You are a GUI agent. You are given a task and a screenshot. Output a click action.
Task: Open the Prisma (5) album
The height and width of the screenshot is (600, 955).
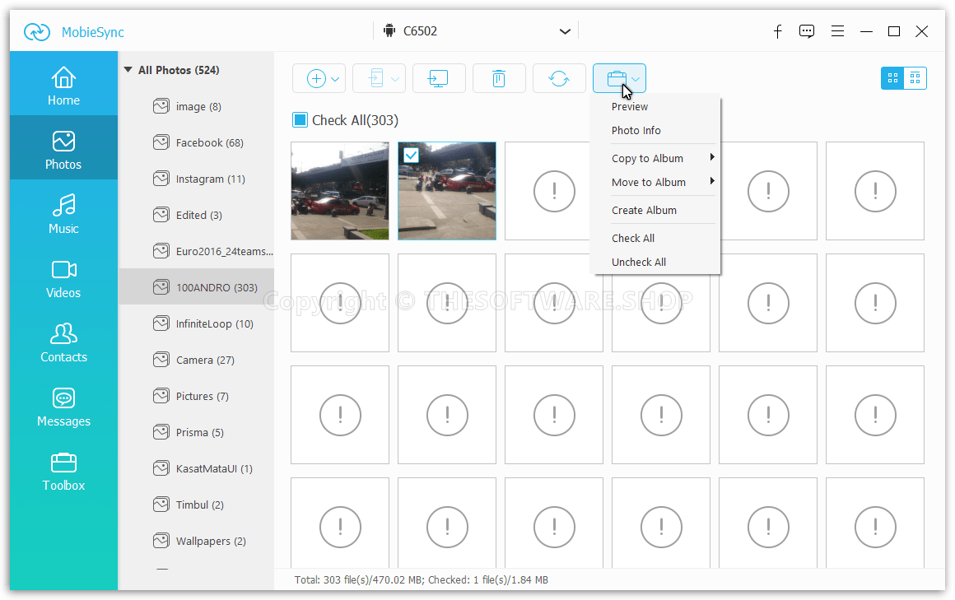[196, 432]
